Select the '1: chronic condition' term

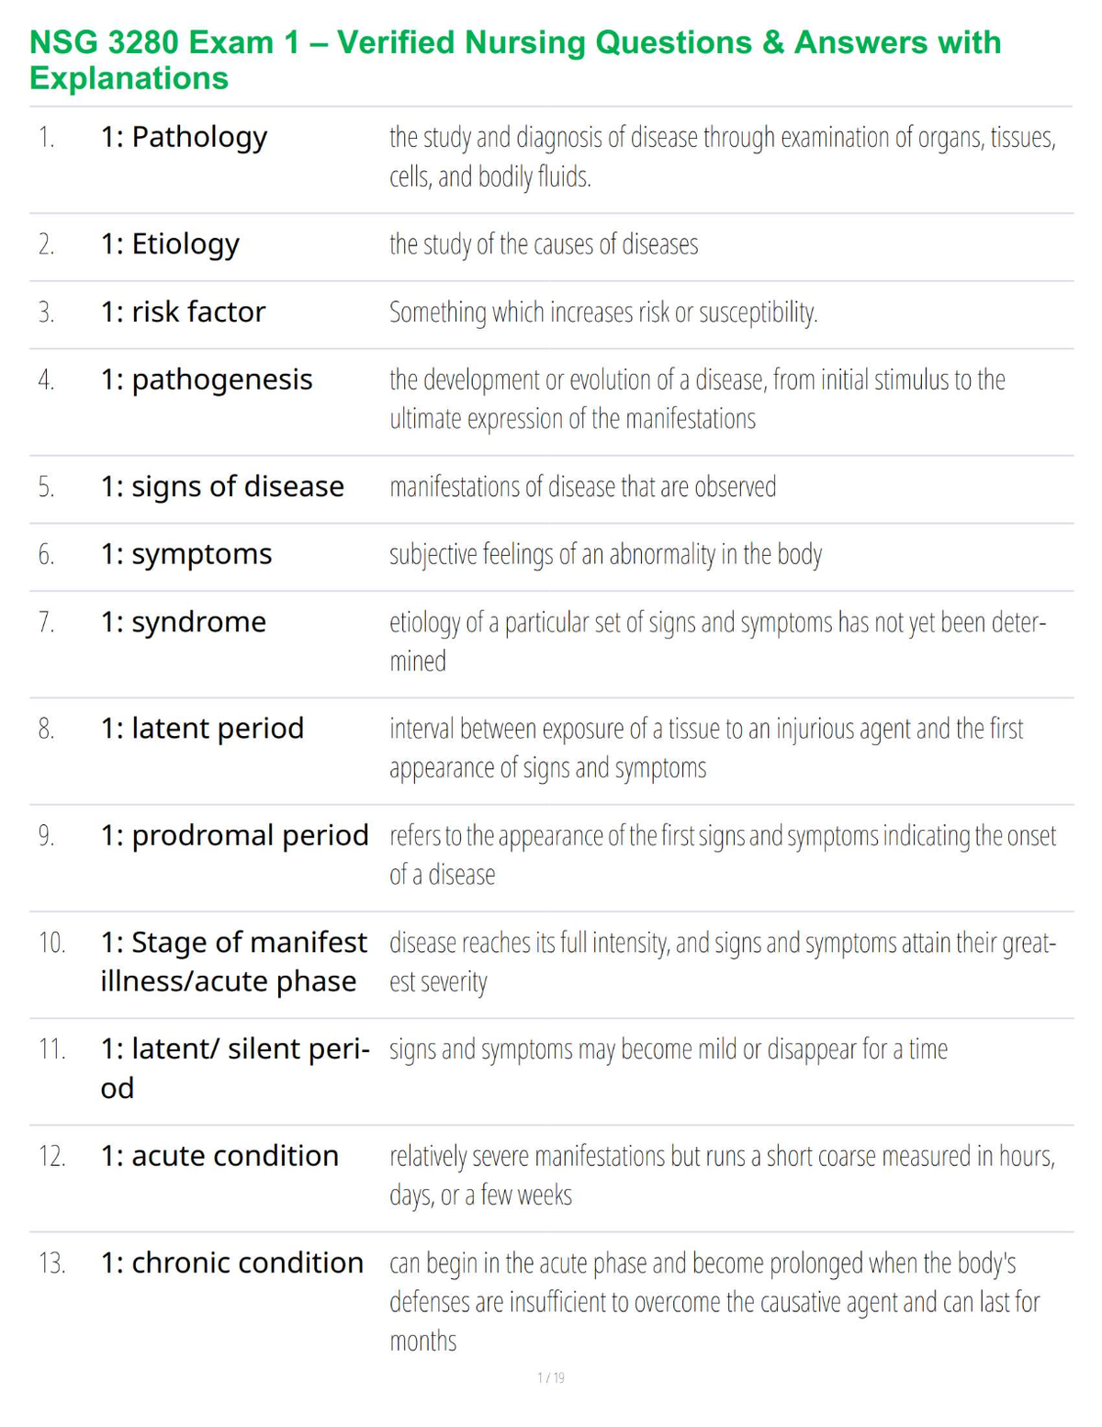tap(232, 1263)
